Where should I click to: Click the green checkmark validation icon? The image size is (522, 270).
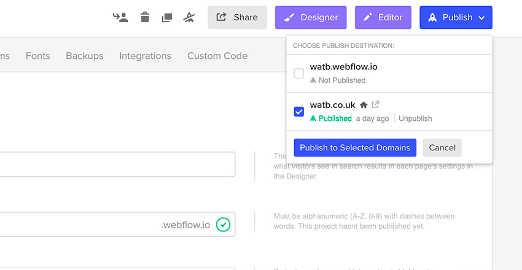(x=223, y=225)
